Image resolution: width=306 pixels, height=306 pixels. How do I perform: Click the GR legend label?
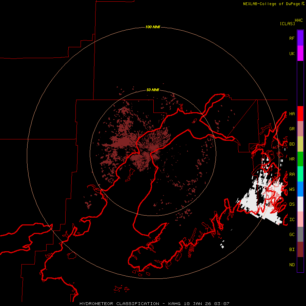coord(292,129)
